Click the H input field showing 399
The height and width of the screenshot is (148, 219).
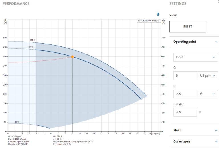(x=185, y=94)
